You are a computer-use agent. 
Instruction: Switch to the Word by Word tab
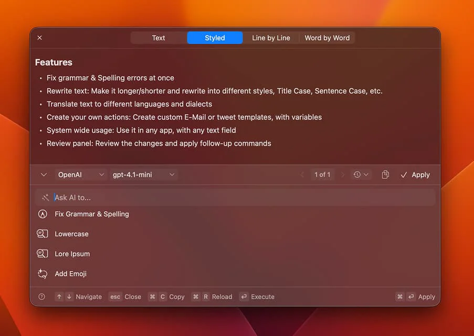[327, 38]
